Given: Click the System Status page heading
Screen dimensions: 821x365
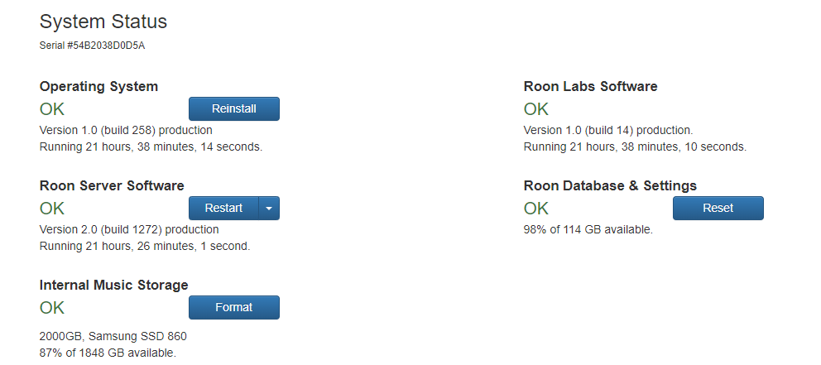Looking at the screenshot, I should coord(103,22).
